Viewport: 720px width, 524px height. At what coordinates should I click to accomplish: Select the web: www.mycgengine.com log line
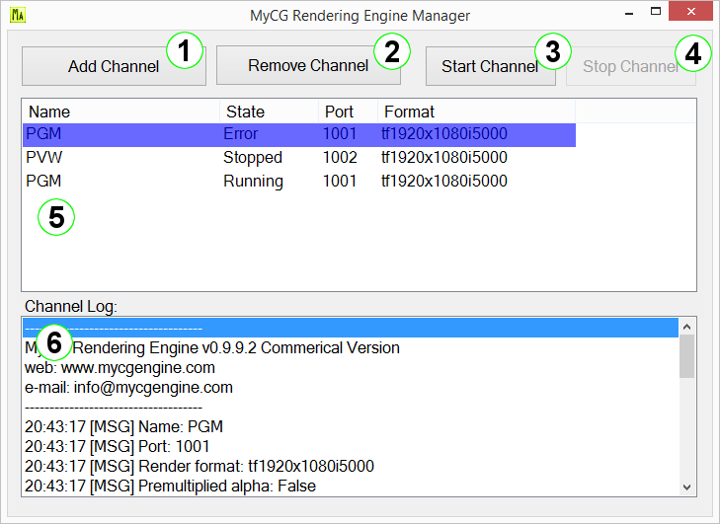coord(120,368)
